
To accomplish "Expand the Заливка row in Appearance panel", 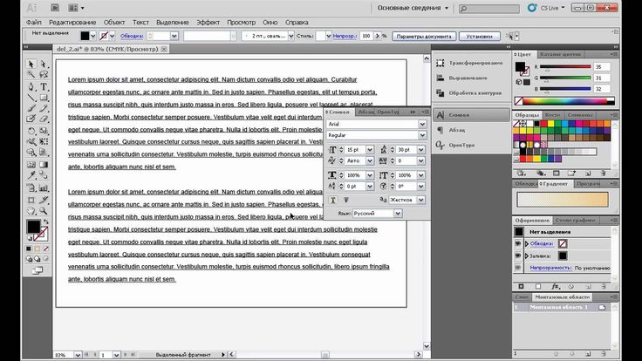I will click(527, 255).
